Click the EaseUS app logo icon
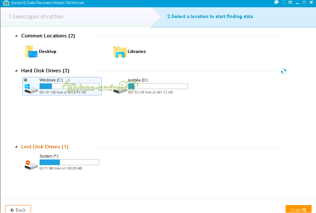 6,3
